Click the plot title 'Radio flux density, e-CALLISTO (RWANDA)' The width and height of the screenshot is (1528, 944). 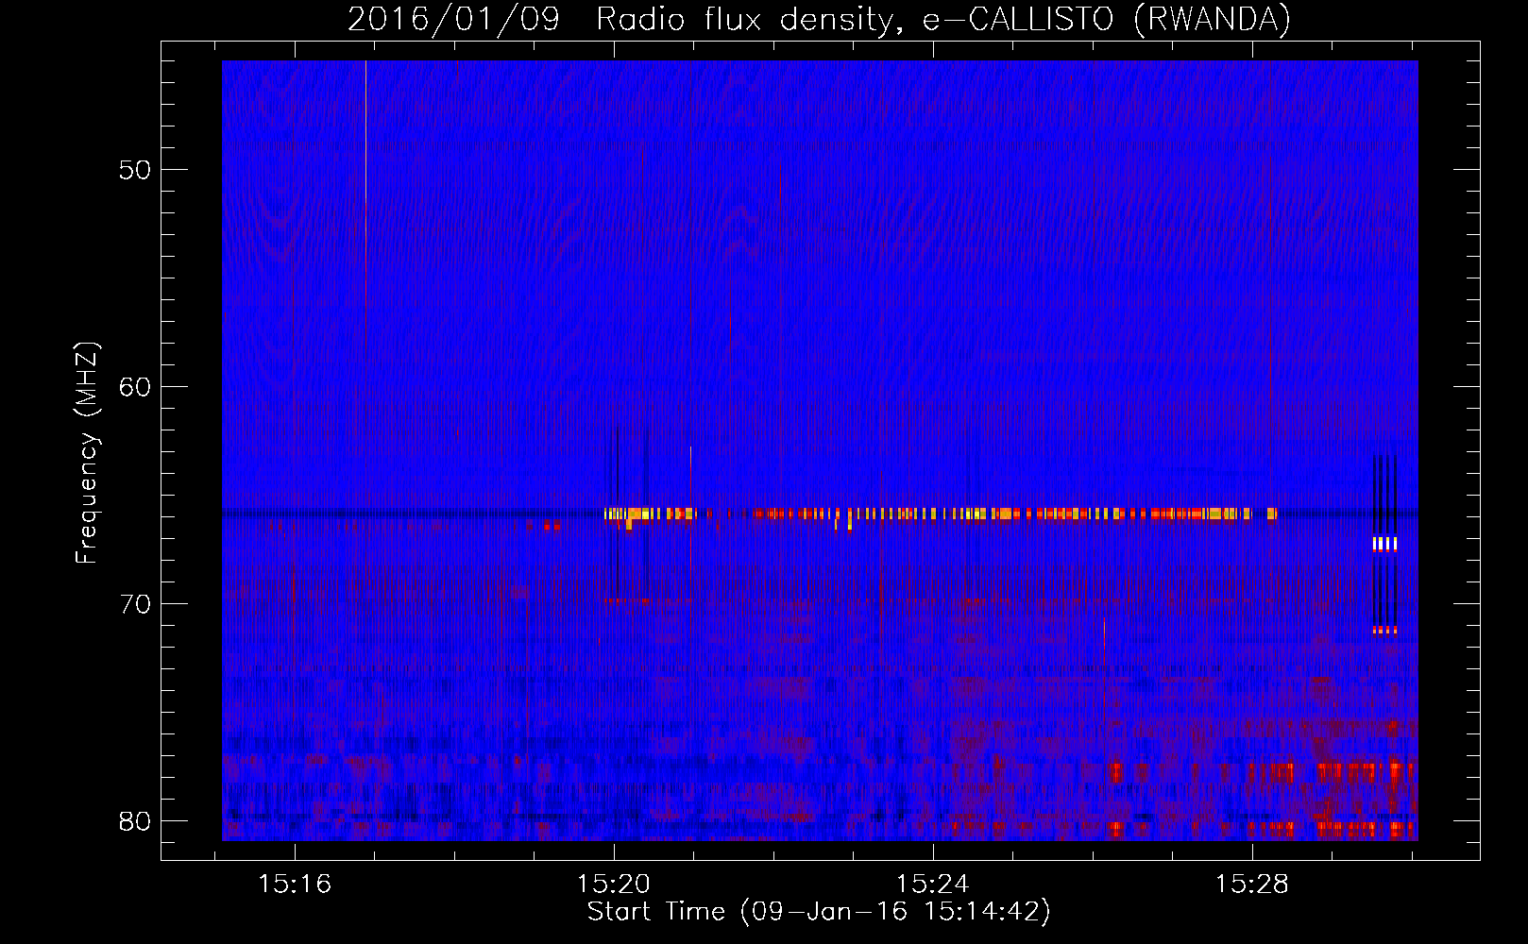point(943,19)
